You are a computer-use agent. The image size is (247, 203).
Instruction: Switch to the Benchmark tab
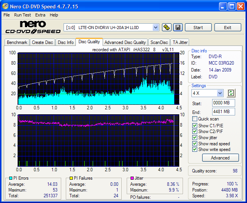(x=17, y=42)
